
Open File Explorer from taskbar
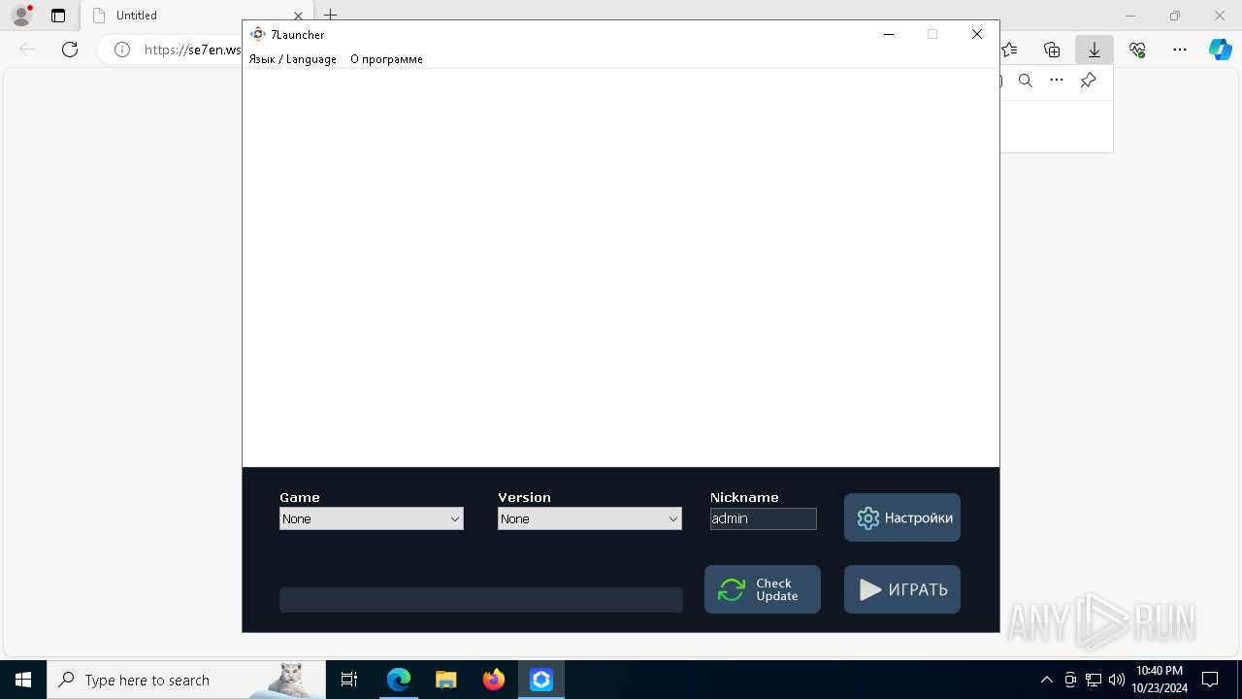pyautogui.click(x=446, y=680)
